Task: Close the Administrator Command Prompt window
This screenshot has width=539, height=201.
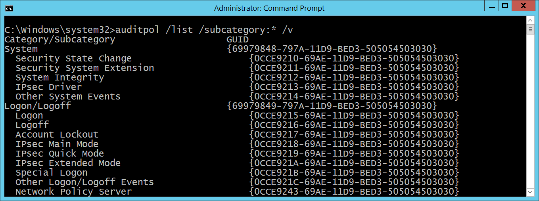Action: click(x=523, y=6)
